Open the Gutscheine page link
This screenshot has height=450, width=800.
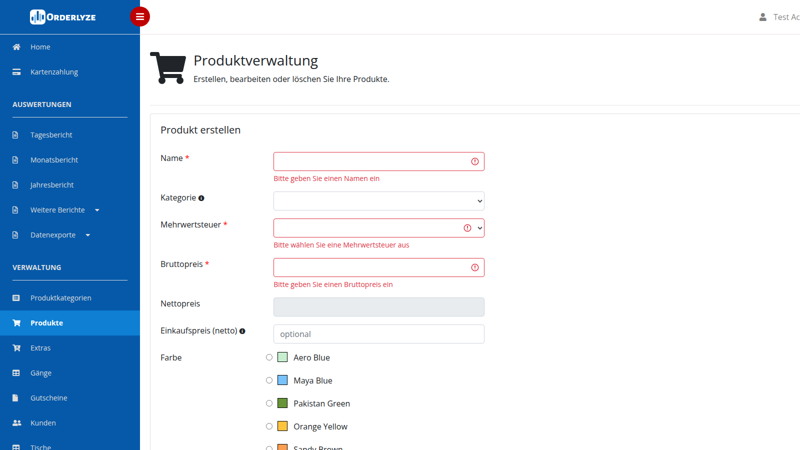(x=48, y=398)
